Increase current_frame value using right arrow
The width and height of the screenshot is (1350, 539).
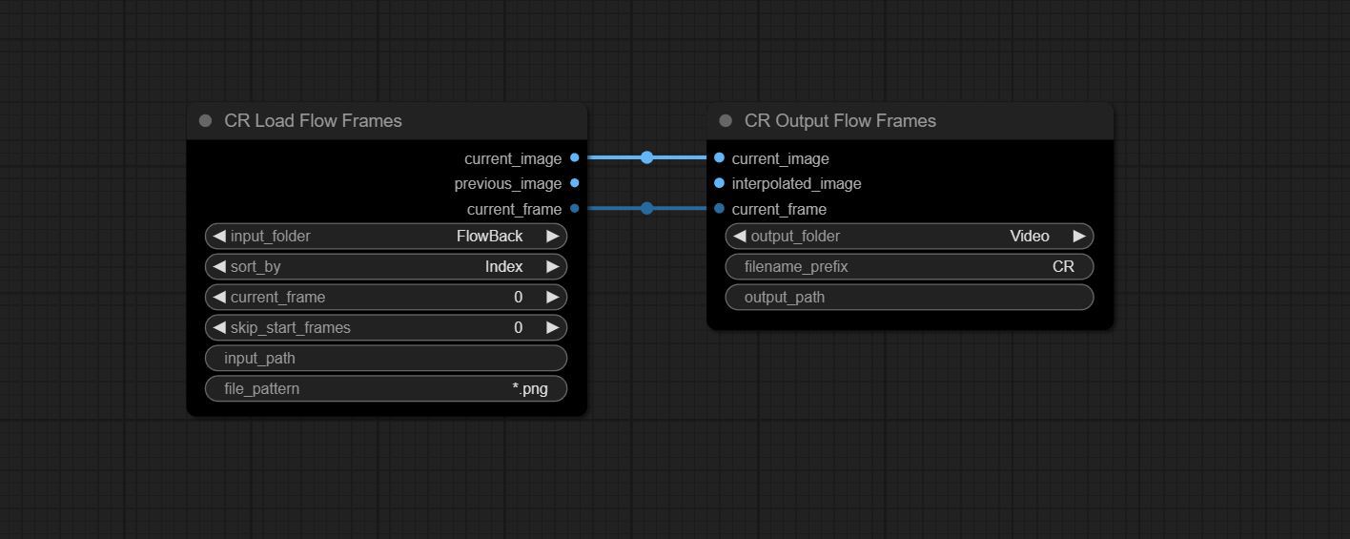pos(552,297)
